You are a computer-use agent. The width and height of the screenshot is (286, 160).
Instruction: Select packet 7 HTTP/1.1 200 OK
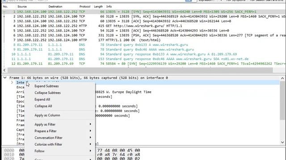[144, 40]
